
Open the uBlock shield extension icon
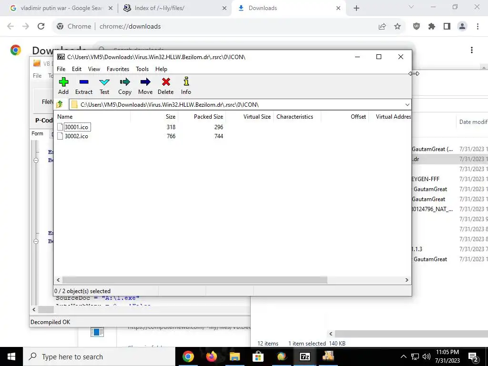417,27
